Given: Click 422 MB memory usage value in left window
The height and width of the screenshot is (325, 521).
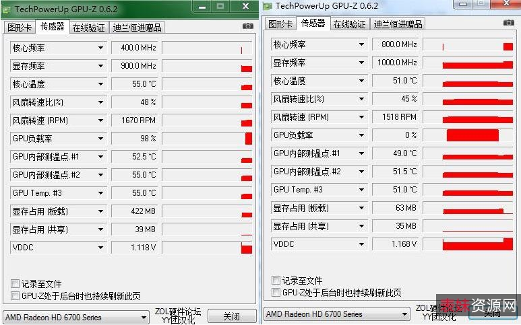Looking at the screenshot, I should point(135,211).
